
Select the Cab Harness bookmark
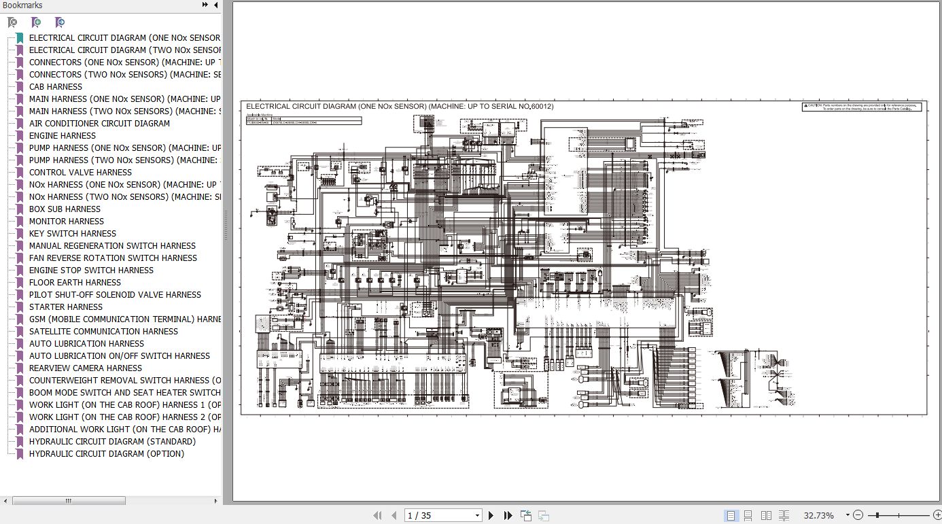[56, 87]
